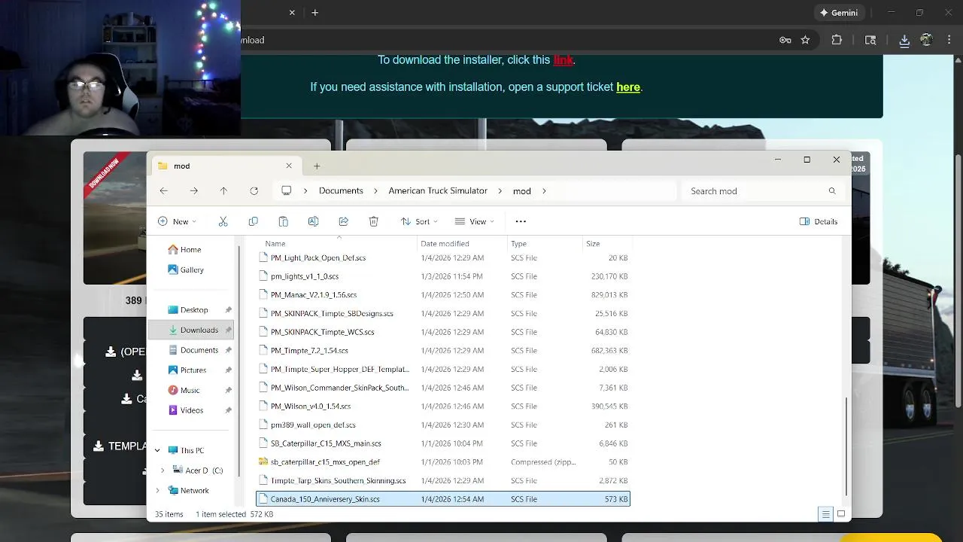Select Canada_150_Anniversery_Skin.scs file

coord(443,499)
